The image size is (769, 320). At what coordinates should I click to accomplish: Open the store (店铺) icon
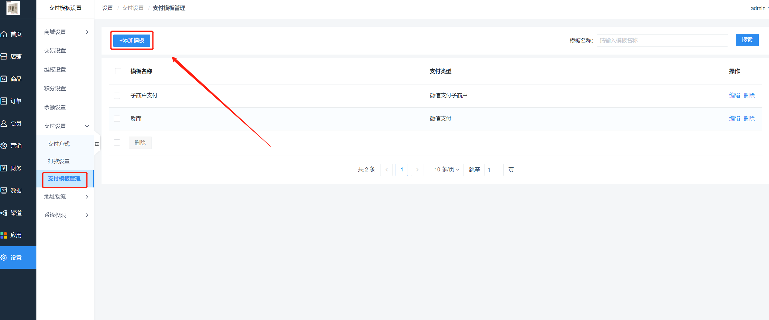(x=4, y=56)
